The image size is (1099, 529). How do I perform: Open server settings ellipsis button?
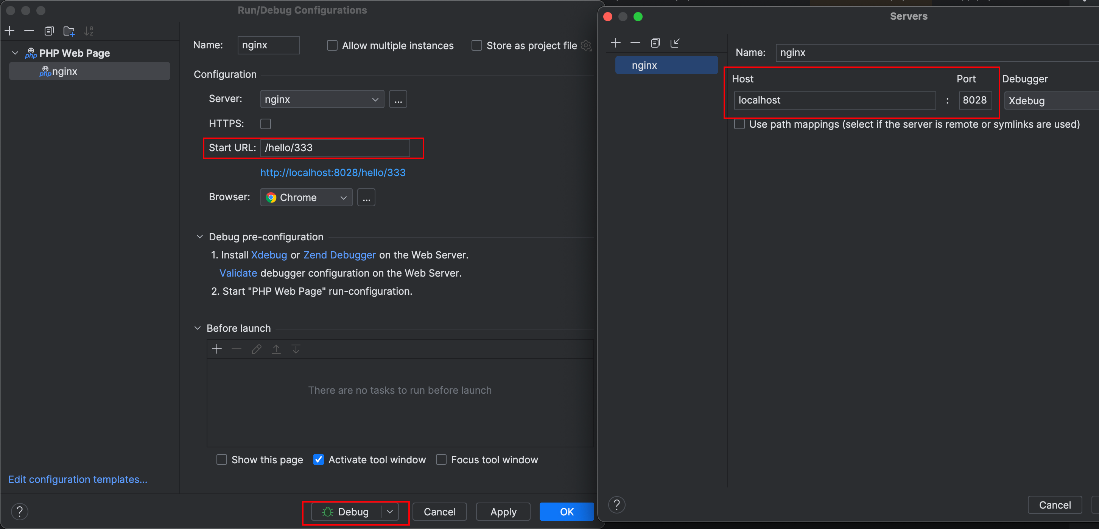coord(398,99)
